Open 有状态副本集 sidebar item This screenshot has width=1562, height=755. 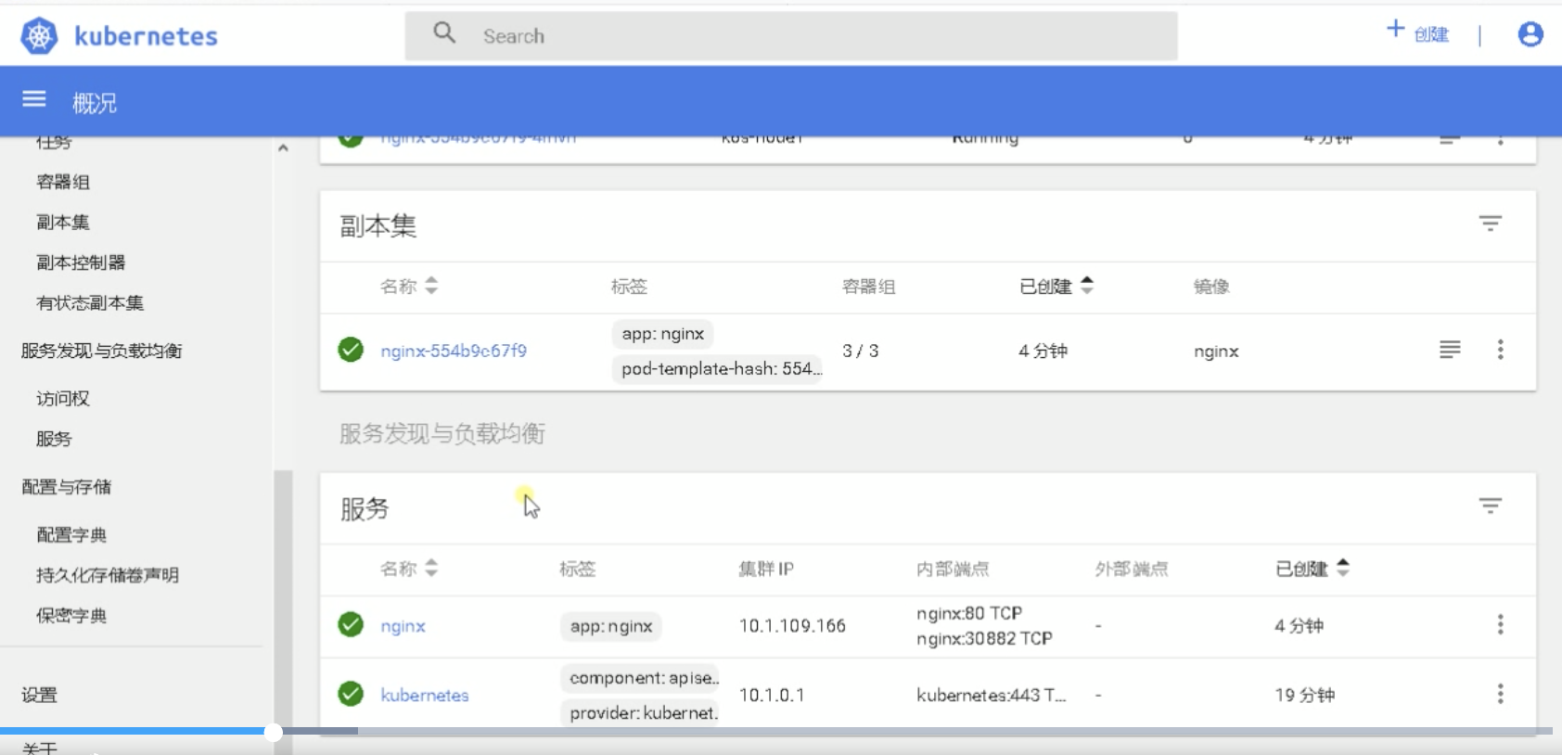click(x=90, y=303)
